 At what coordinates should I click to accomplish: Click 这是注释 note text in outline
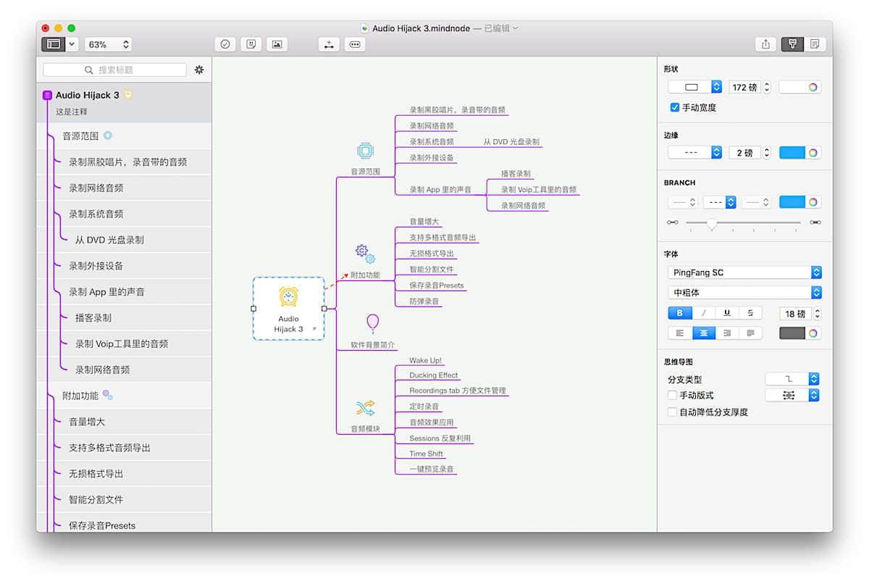pyautogui.click(x=72, y=112)
